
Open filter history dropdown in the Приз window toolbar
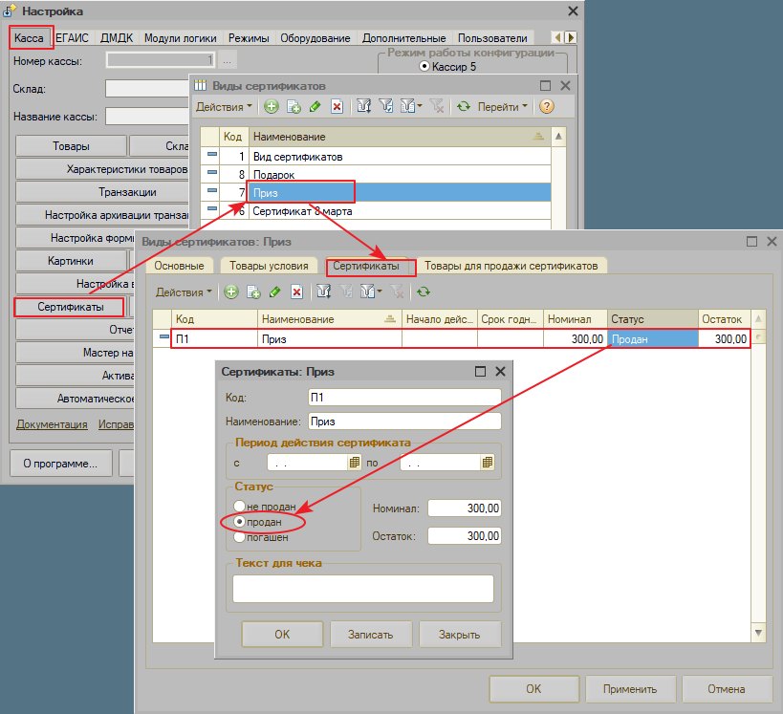(371, 292)
